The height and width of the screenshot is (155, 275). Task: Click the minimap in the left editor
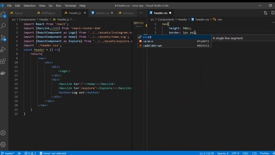pyautogui.click(x=138, y=25)
